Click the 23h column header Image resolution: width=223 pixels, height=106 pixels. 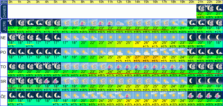coord(219,2)
